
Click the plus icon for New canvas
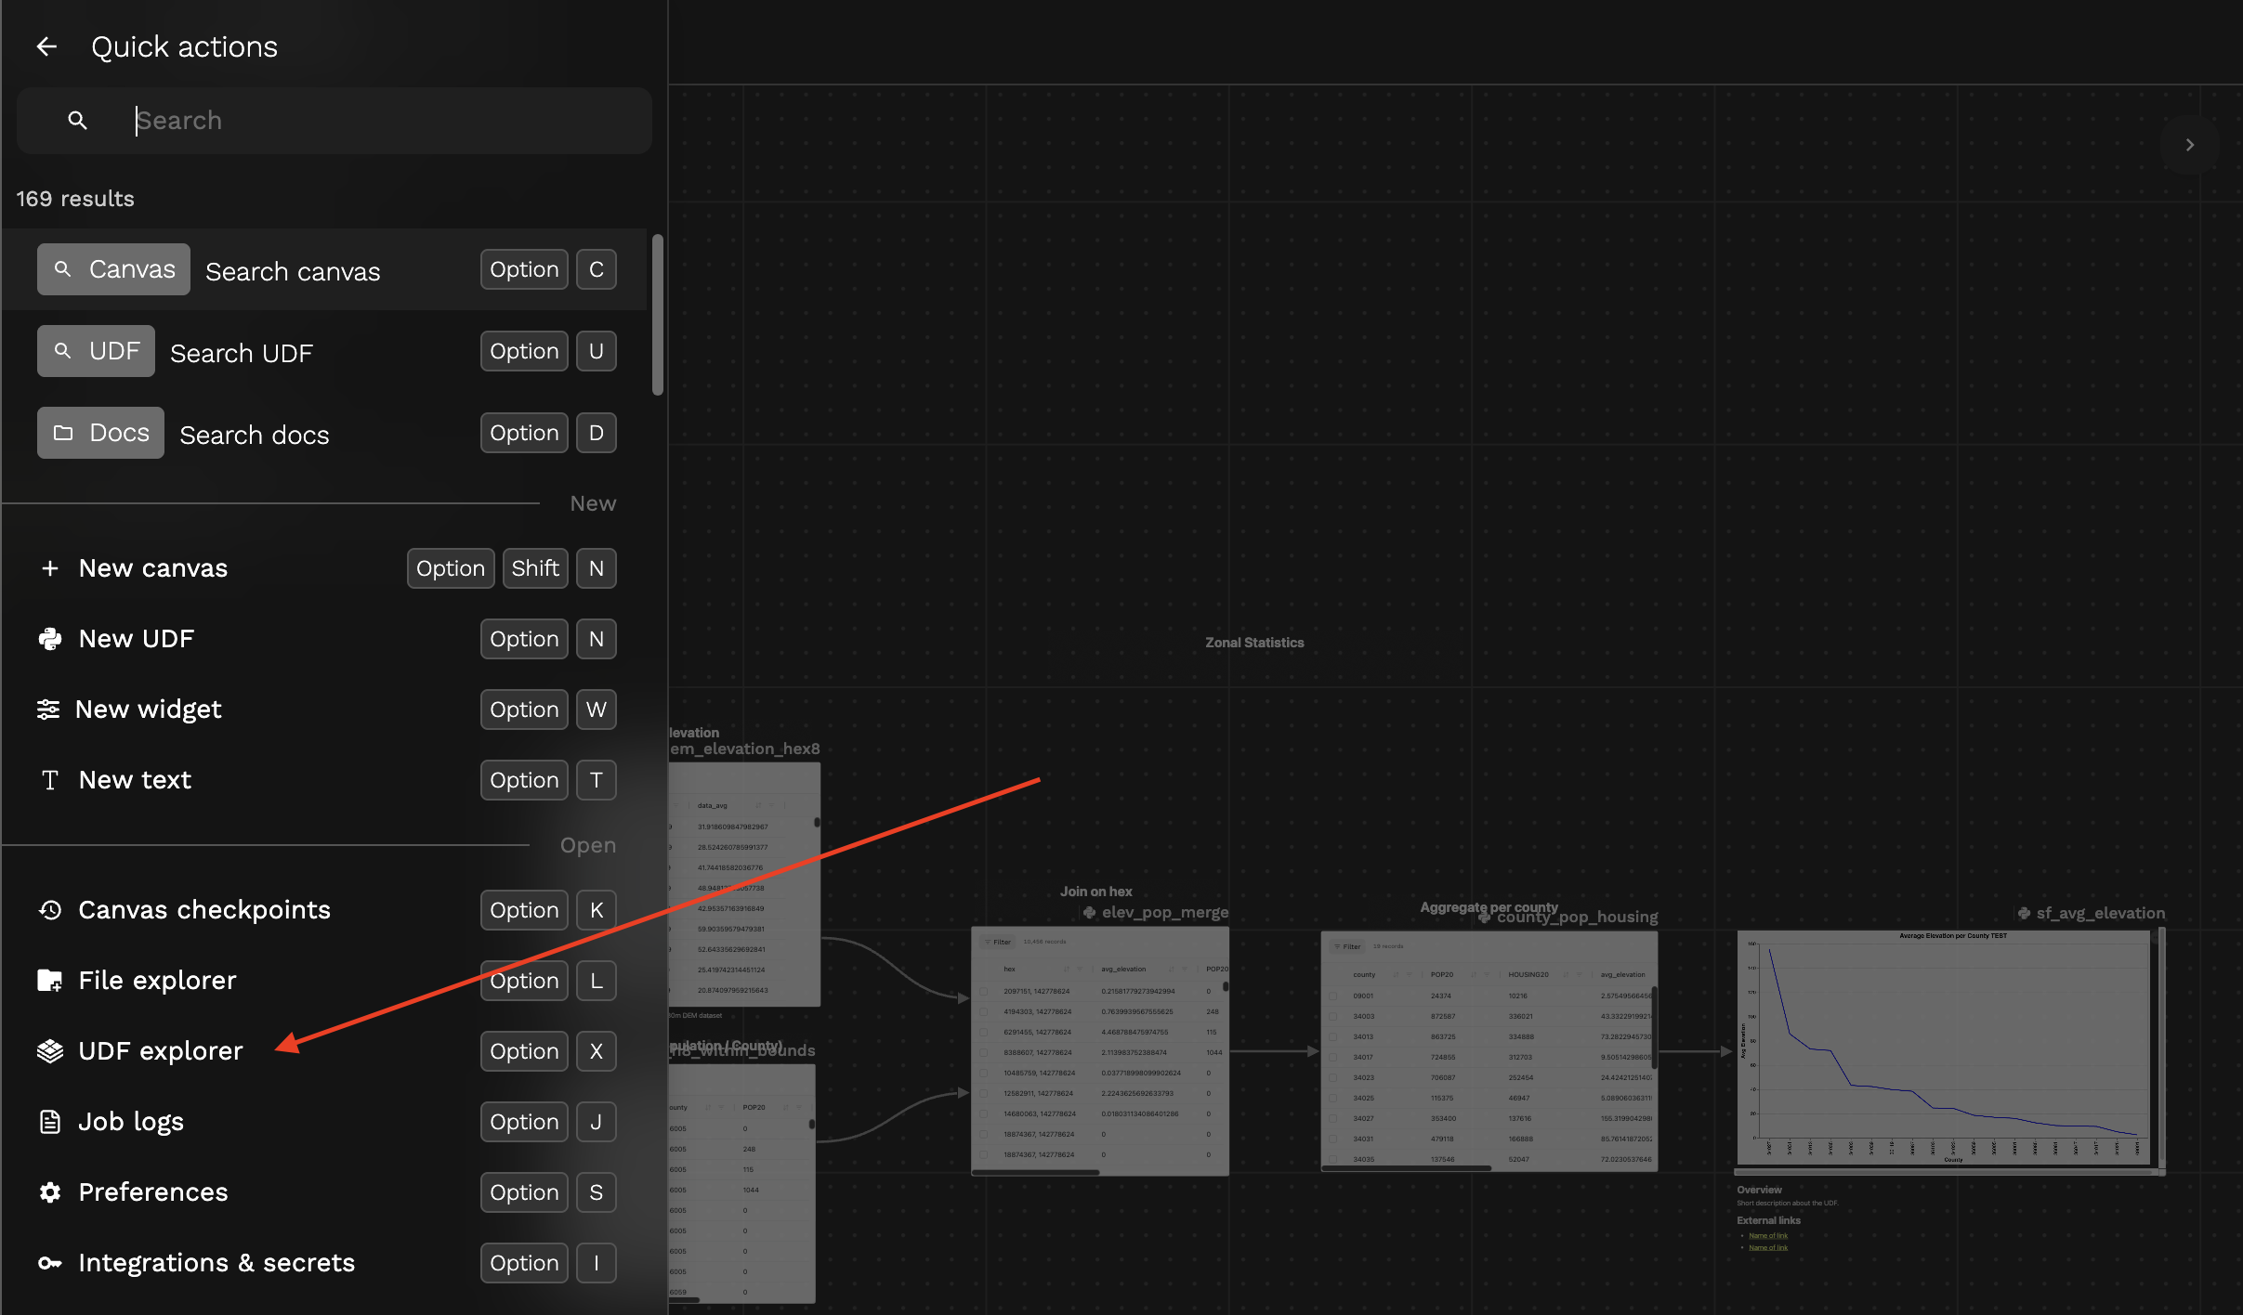click(50, 568)
